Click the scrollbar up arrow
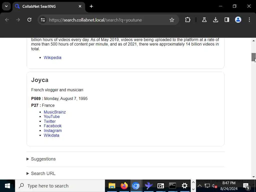The image size is (256, 192). 253,41
